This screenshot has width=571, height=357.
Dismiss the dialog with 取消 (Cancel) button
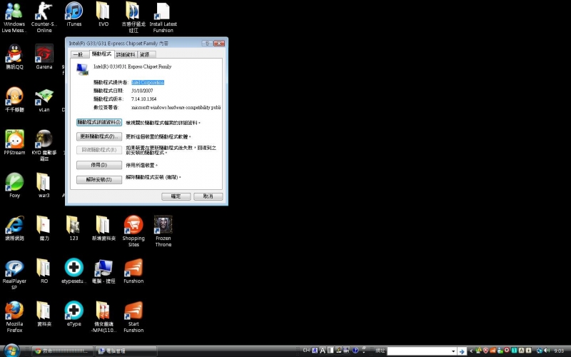click(208, 196)
